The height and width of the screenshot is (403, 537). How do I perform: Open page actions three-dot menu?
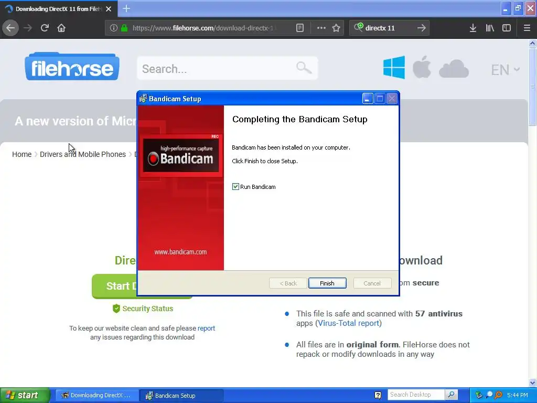321,28
